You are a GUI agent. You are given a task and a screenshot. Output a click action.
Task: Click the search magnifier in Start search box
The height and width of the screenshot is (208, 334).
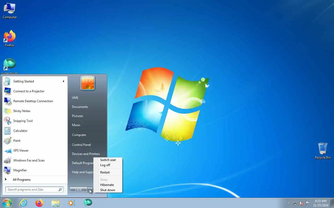click(x=60, y=190)
